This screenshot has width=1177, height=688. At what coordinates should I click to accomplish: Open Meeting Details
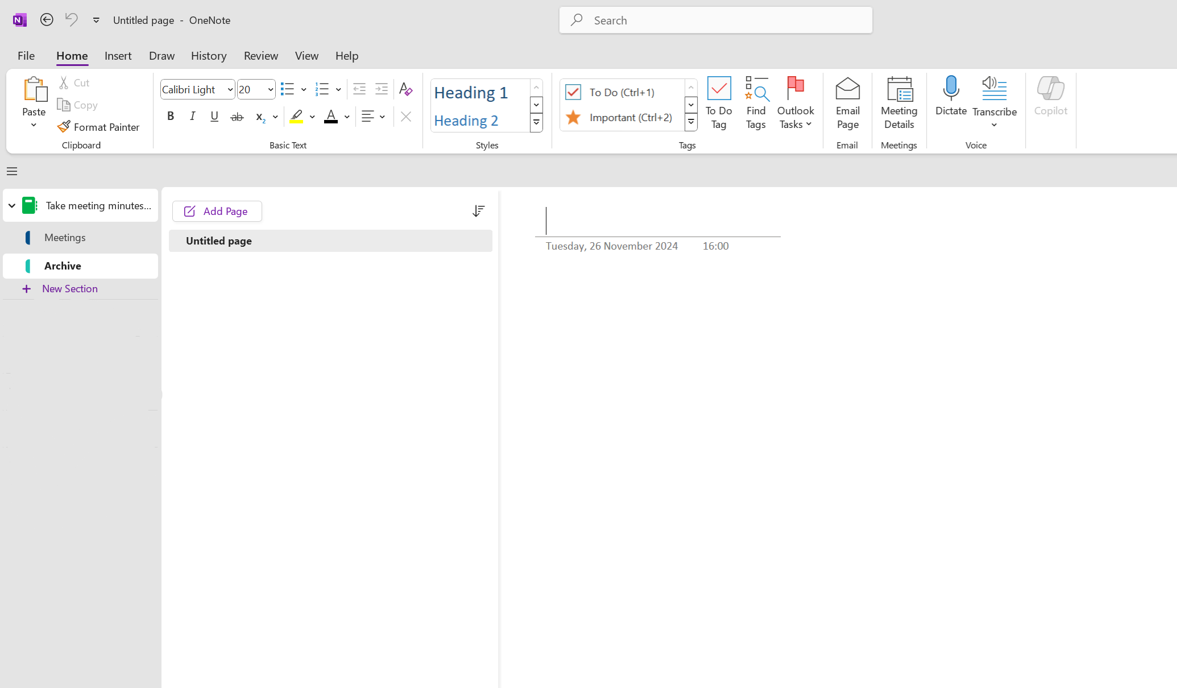tap(899, 103)
